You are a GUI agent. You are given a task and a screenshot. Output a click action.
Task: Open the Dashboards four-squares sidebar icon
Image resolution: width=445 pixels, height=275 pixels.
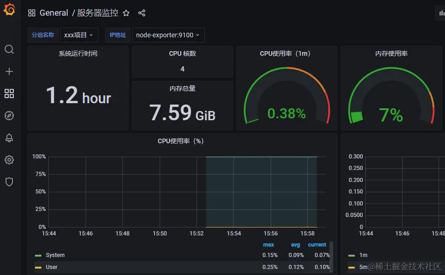click(9, 94)
